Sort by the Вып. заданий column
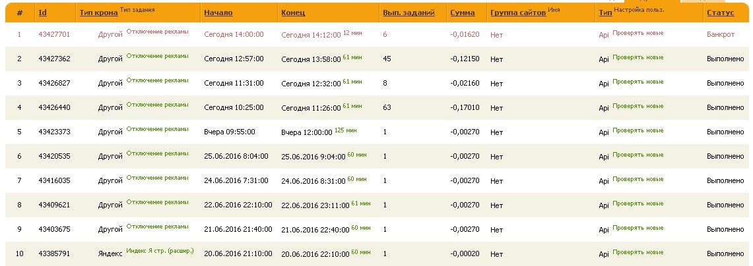 409,13
